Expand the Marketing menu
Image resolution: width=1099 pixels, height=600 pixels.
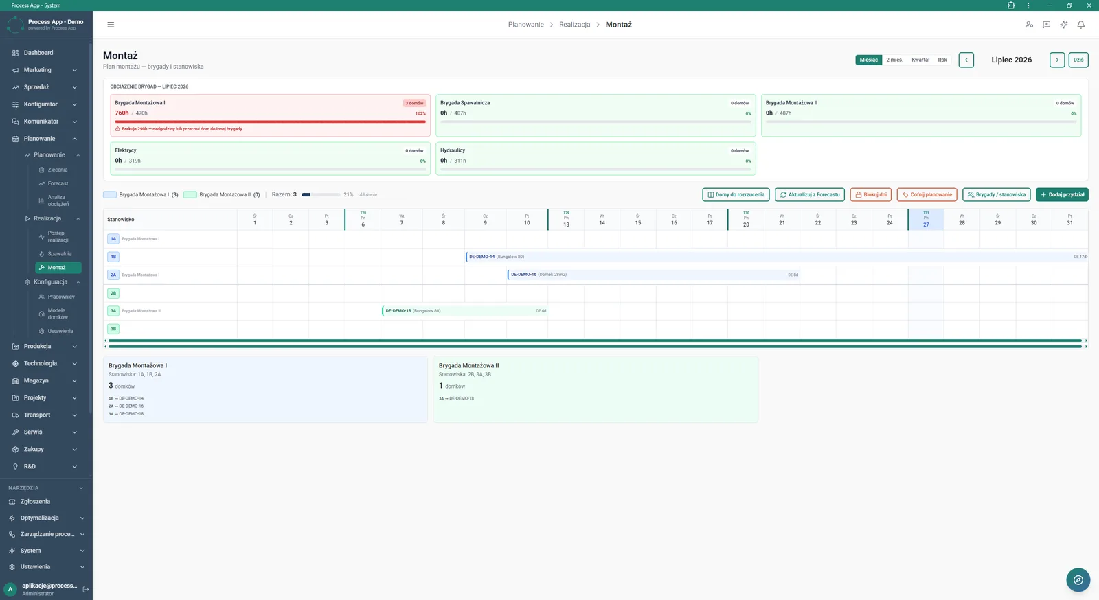(46, 70)
